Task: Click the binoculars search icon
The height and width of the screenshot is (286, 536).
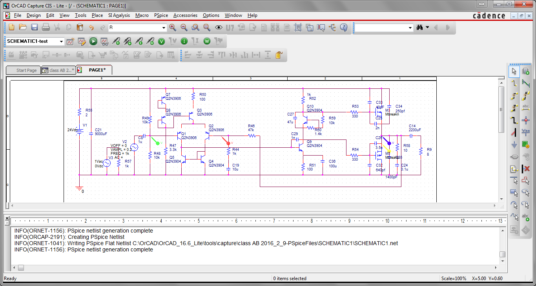Action: click(419, 27)
